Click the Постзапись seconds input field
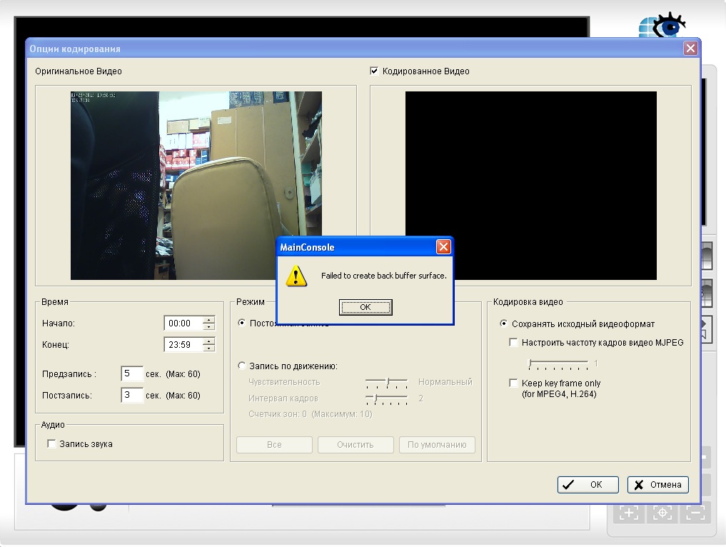 click(131, 395)
